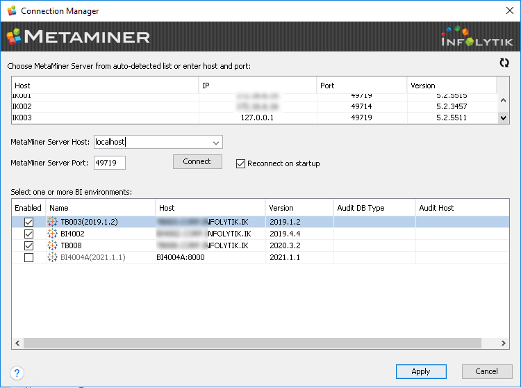Enable the BI4004A(2021.1.1) environment checkbox
Screen dimensions: 521x388
(x=29, y=257)
